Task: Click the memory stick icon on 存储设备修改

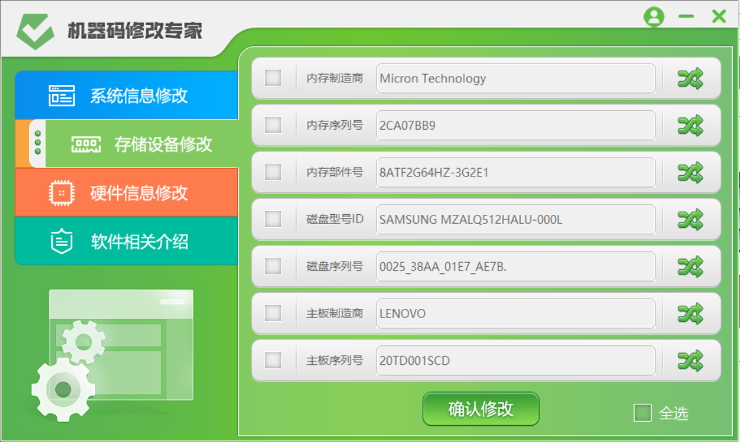Action: [x=86, y=144]
